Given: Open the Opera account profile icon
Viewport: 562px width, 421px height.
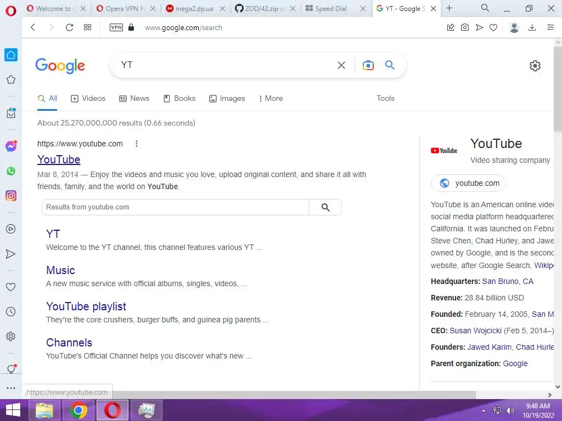Looking at the screenshot, I should (x=514, y=27).
